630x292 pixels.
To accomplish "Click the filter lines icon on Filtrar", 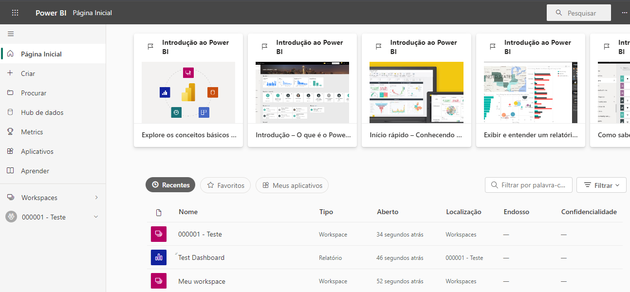I will coord(588,185).
